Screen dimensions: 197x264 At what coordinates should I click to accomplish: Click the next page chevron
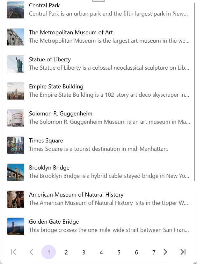click(x=165, y=252)
